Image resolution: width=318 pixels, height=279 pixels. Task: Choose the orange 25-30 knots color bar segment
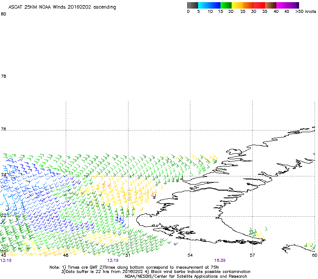click(248, 5)
